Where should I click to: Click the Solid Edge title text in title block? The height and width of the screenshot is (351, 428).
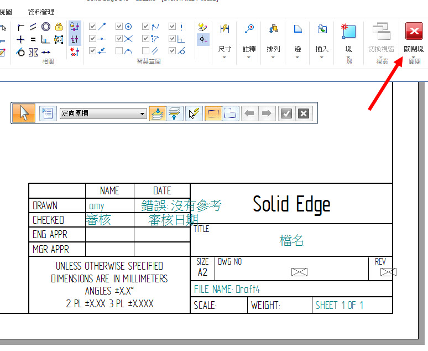click(291, 204)
